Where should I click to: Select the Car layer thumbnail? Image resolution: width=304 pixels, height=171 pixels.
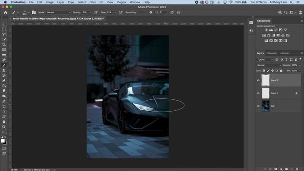pyautogui.click(x=266, y=106)
